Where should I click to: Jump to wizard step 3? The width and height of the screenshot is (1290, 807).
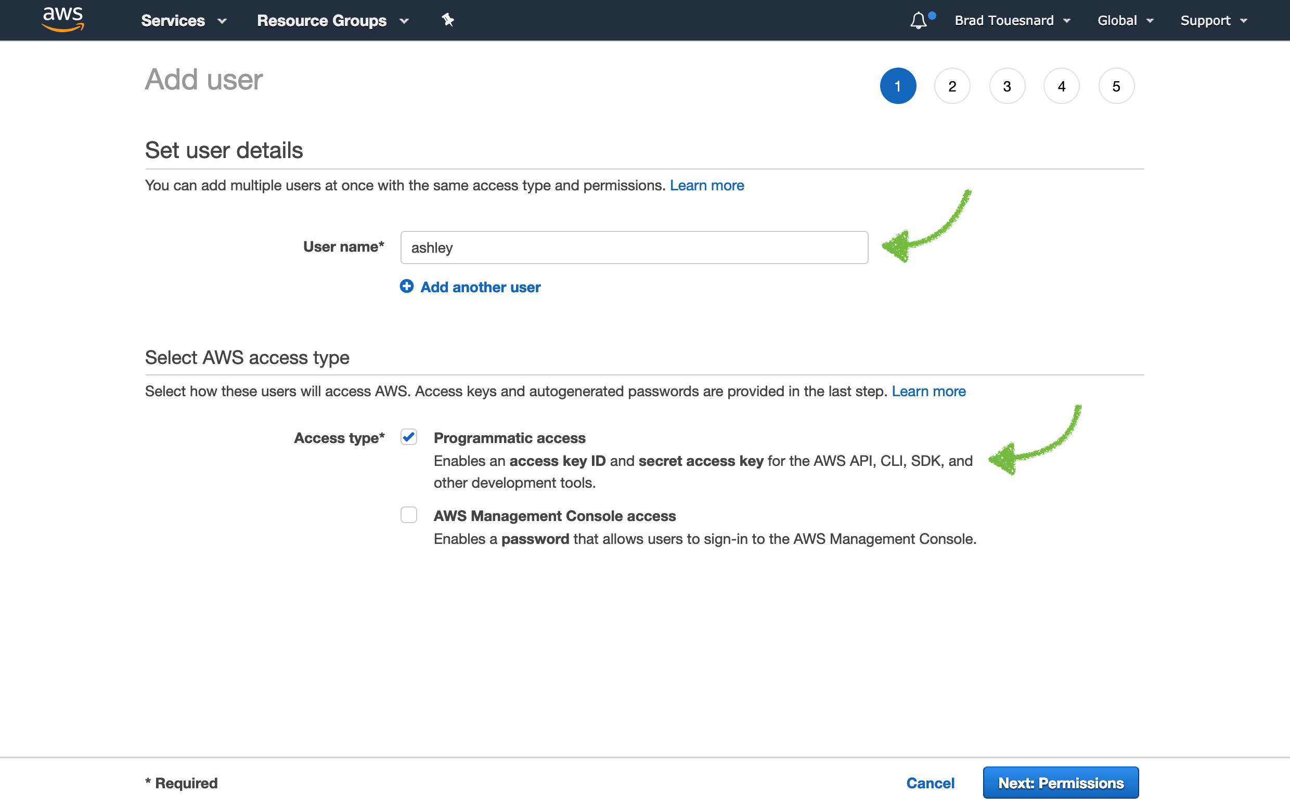click(x=1007, y=86)
